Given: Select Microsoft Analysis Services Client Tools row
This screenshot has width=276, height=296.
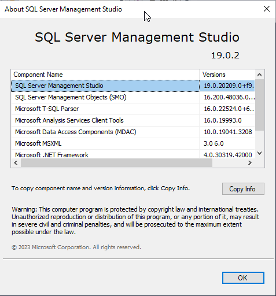Looking at the screenshot, I should click(133, 120).
